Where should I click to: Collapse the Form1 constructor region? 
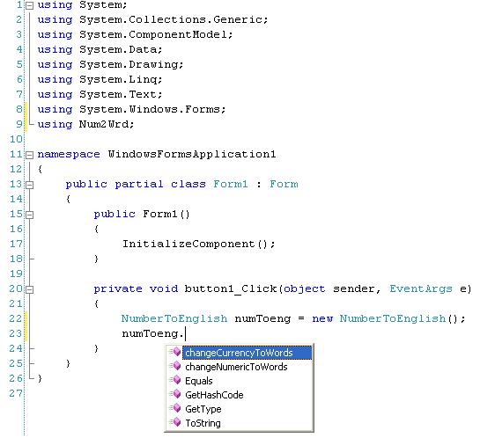[29, 215]
